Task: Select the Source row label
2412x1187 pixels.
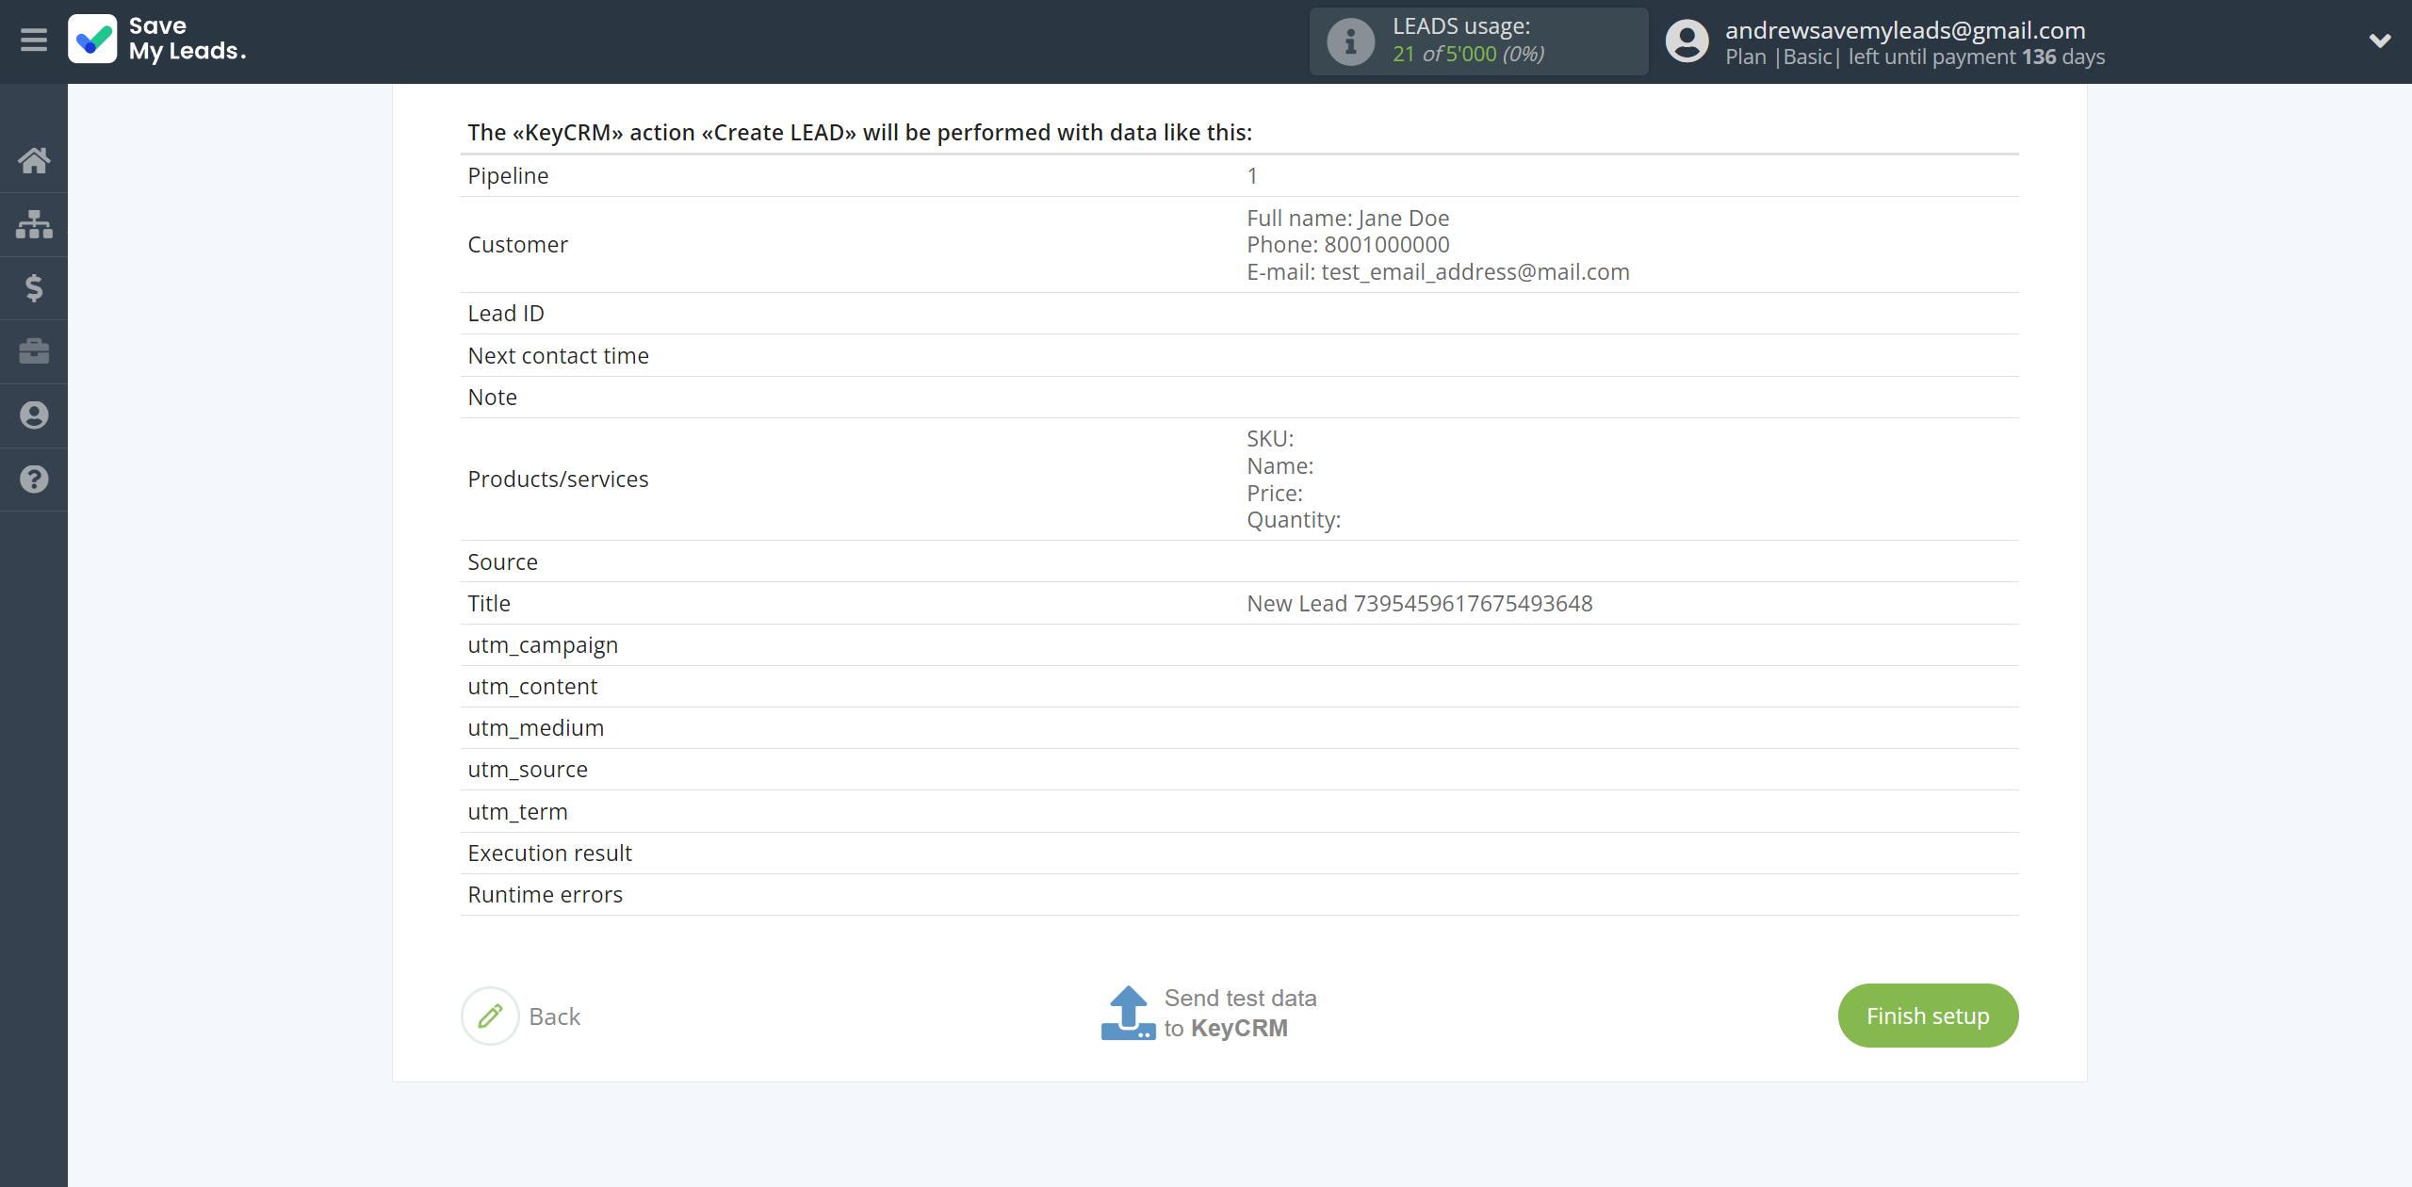Action: (x=502, y=562)
